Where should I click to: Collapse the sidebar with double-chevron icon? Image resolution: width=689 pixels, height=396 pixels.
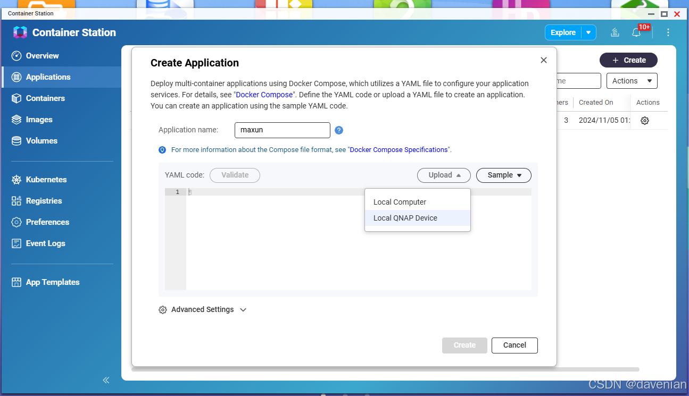click(x=106, y=380)
